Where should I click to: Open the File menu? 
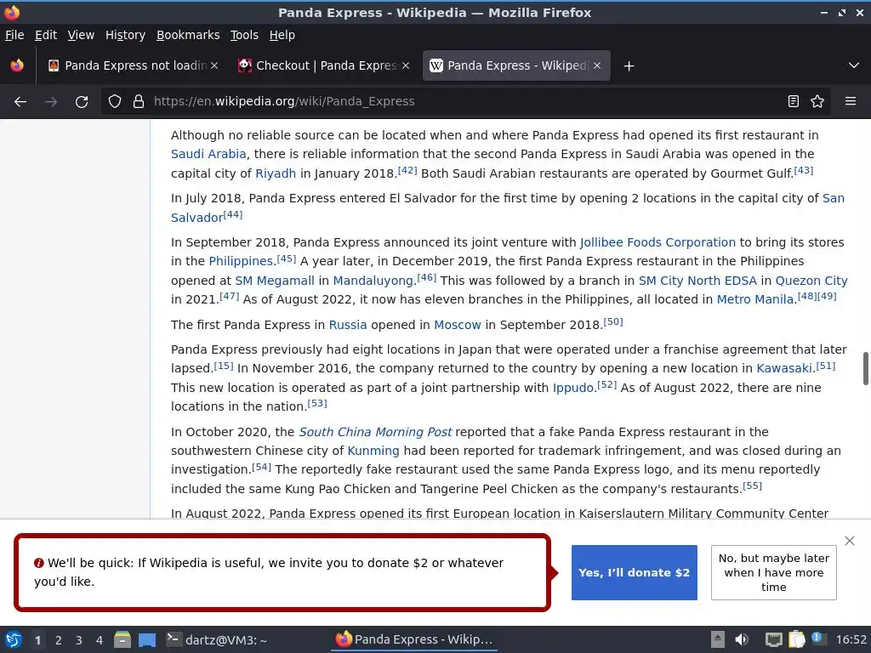14,35
